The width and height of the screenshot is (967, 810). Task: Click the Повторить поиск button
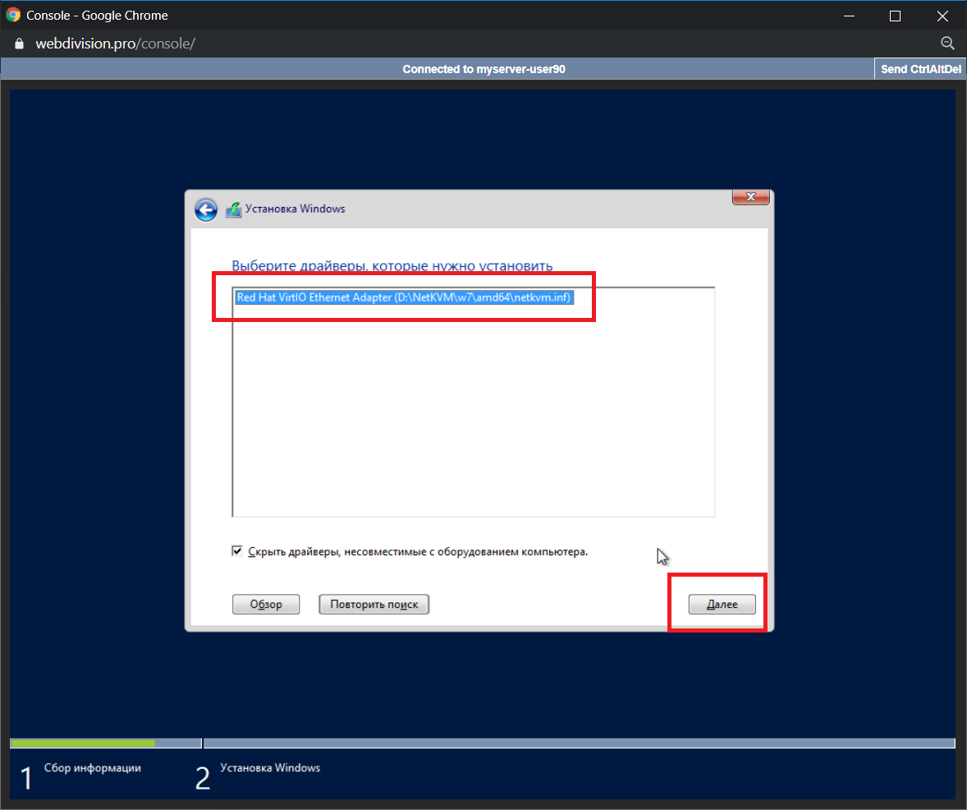click(374, 605)
